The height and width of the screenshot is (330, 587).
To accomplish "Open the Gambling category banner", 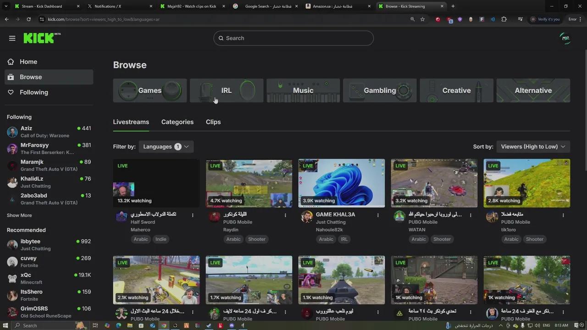I will click(x=380, y=90).
